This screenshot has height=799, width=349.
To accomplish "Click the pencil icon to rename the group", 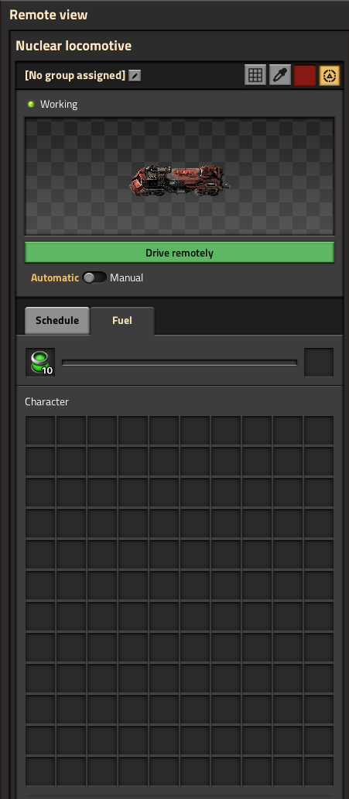I will [x=135, y=76].
